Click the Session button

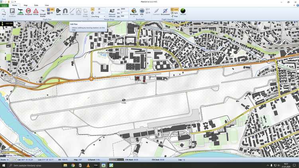pyautogui.click(x=4, y=5)
